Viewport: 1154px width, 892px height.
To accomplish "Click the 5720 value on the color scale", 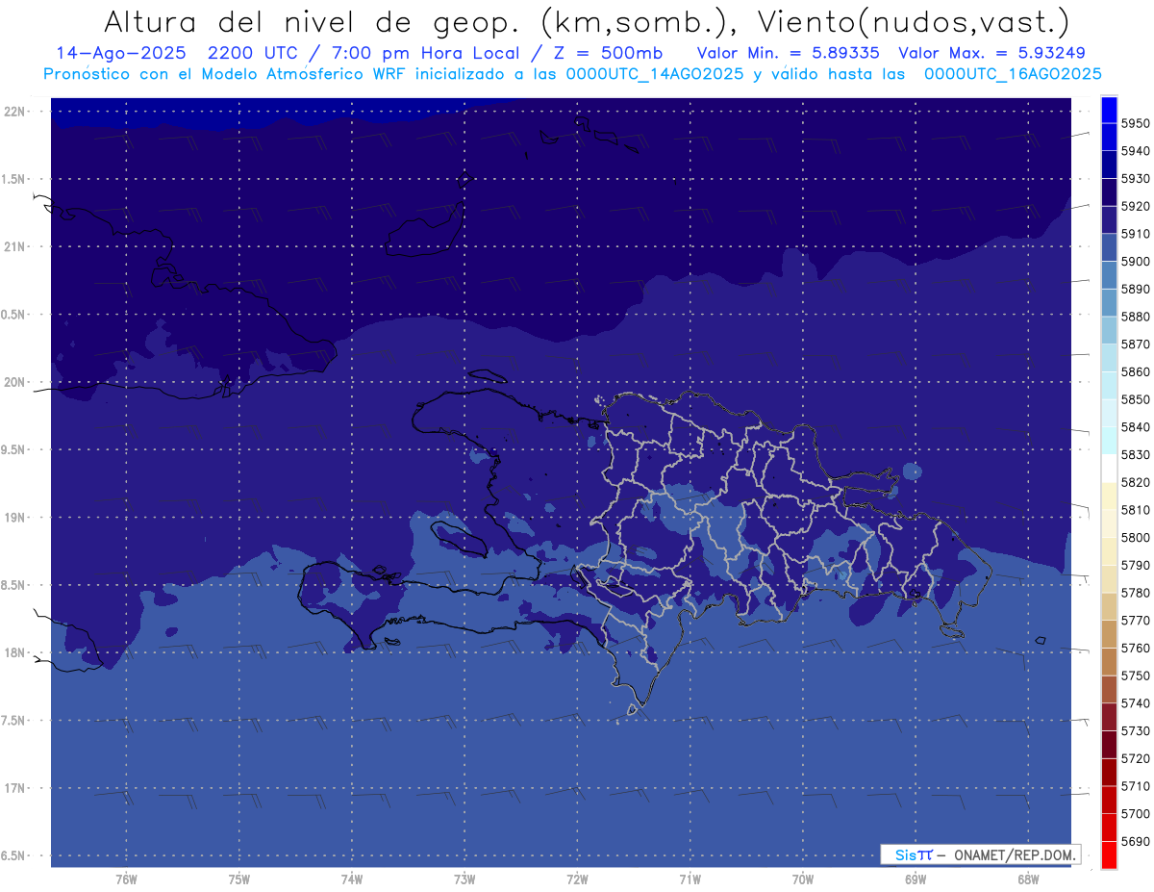I will (1135, 758).
